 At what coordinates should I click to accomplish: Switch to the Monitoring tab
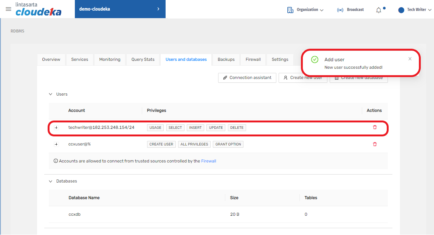(x=110, y=60)
